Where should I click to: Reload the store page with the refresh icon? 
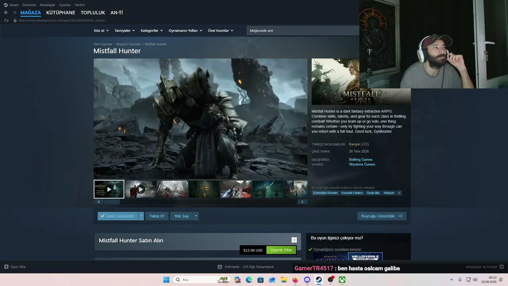coord(6,20)
